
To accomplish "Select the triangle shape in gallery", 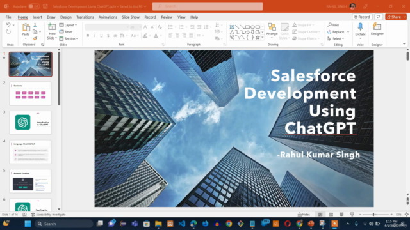I will tap(232, 33).
